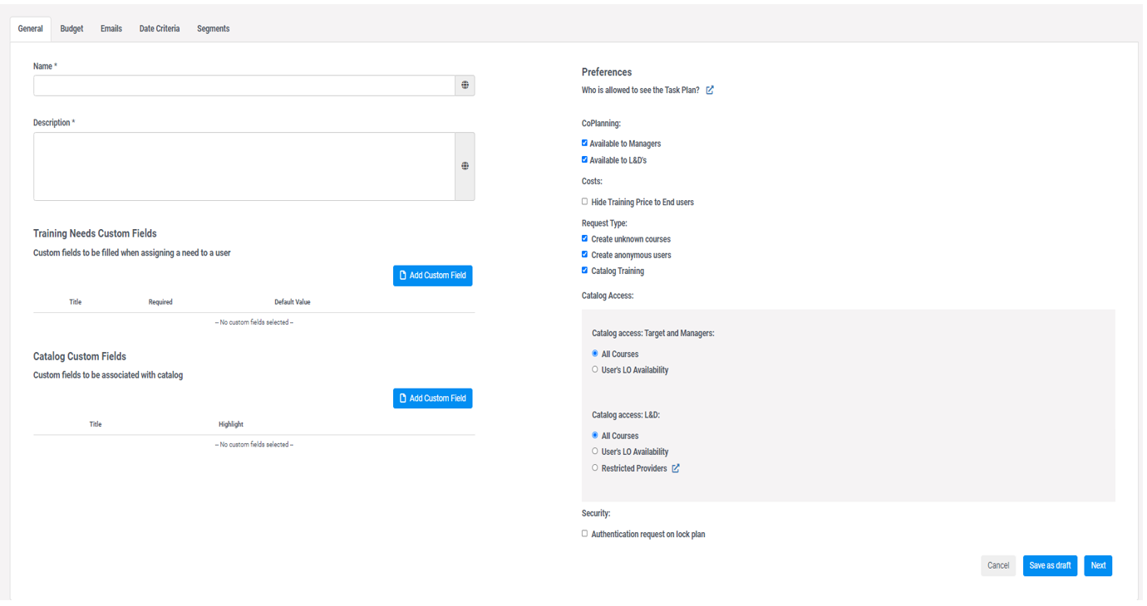1147x606 pixels.
Task: Uncheck Available to Managers
Action: (x=584, y=143)
